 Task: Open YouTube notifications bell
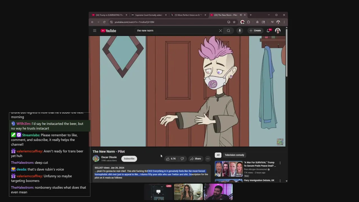point(268,31)
